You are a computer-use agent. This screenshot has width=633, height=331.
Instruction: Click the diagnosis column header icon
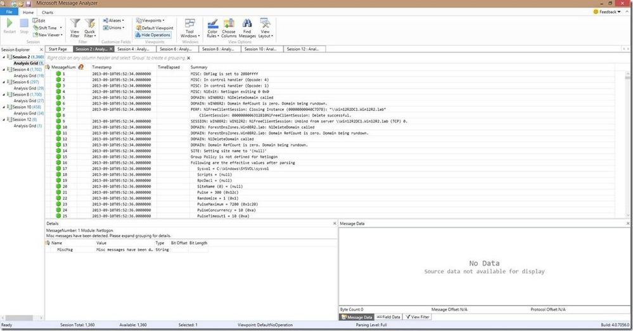click(80, 67)
